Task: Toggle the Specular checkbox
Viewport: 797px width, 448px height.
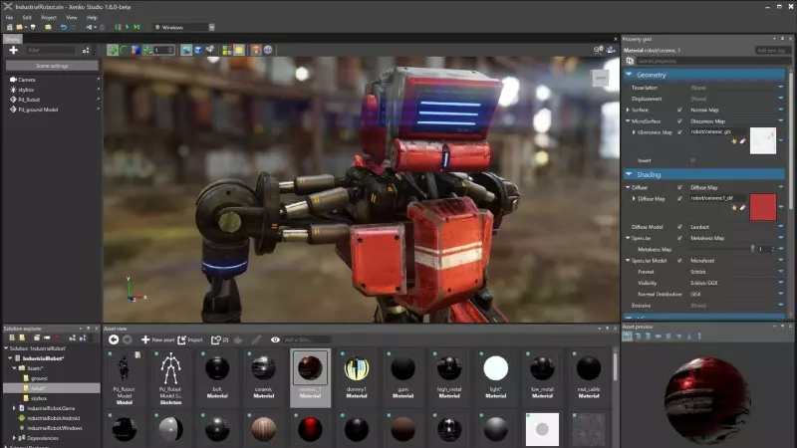Action: (679, 238)
